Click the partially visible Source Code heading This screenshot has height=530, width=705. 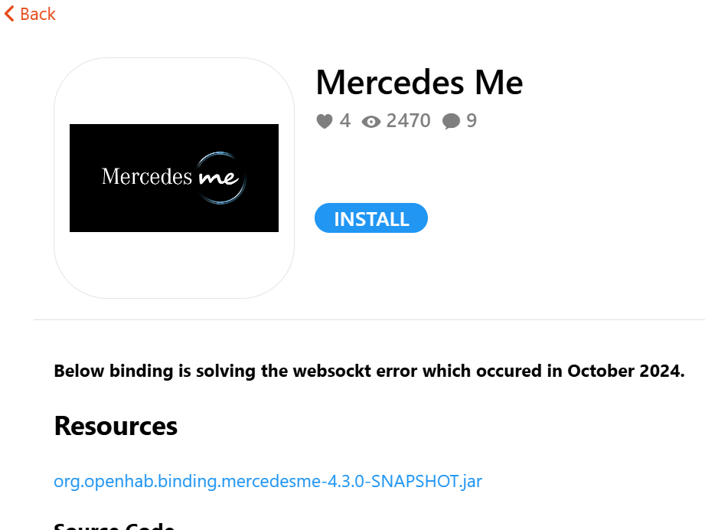tap(114, 525)
